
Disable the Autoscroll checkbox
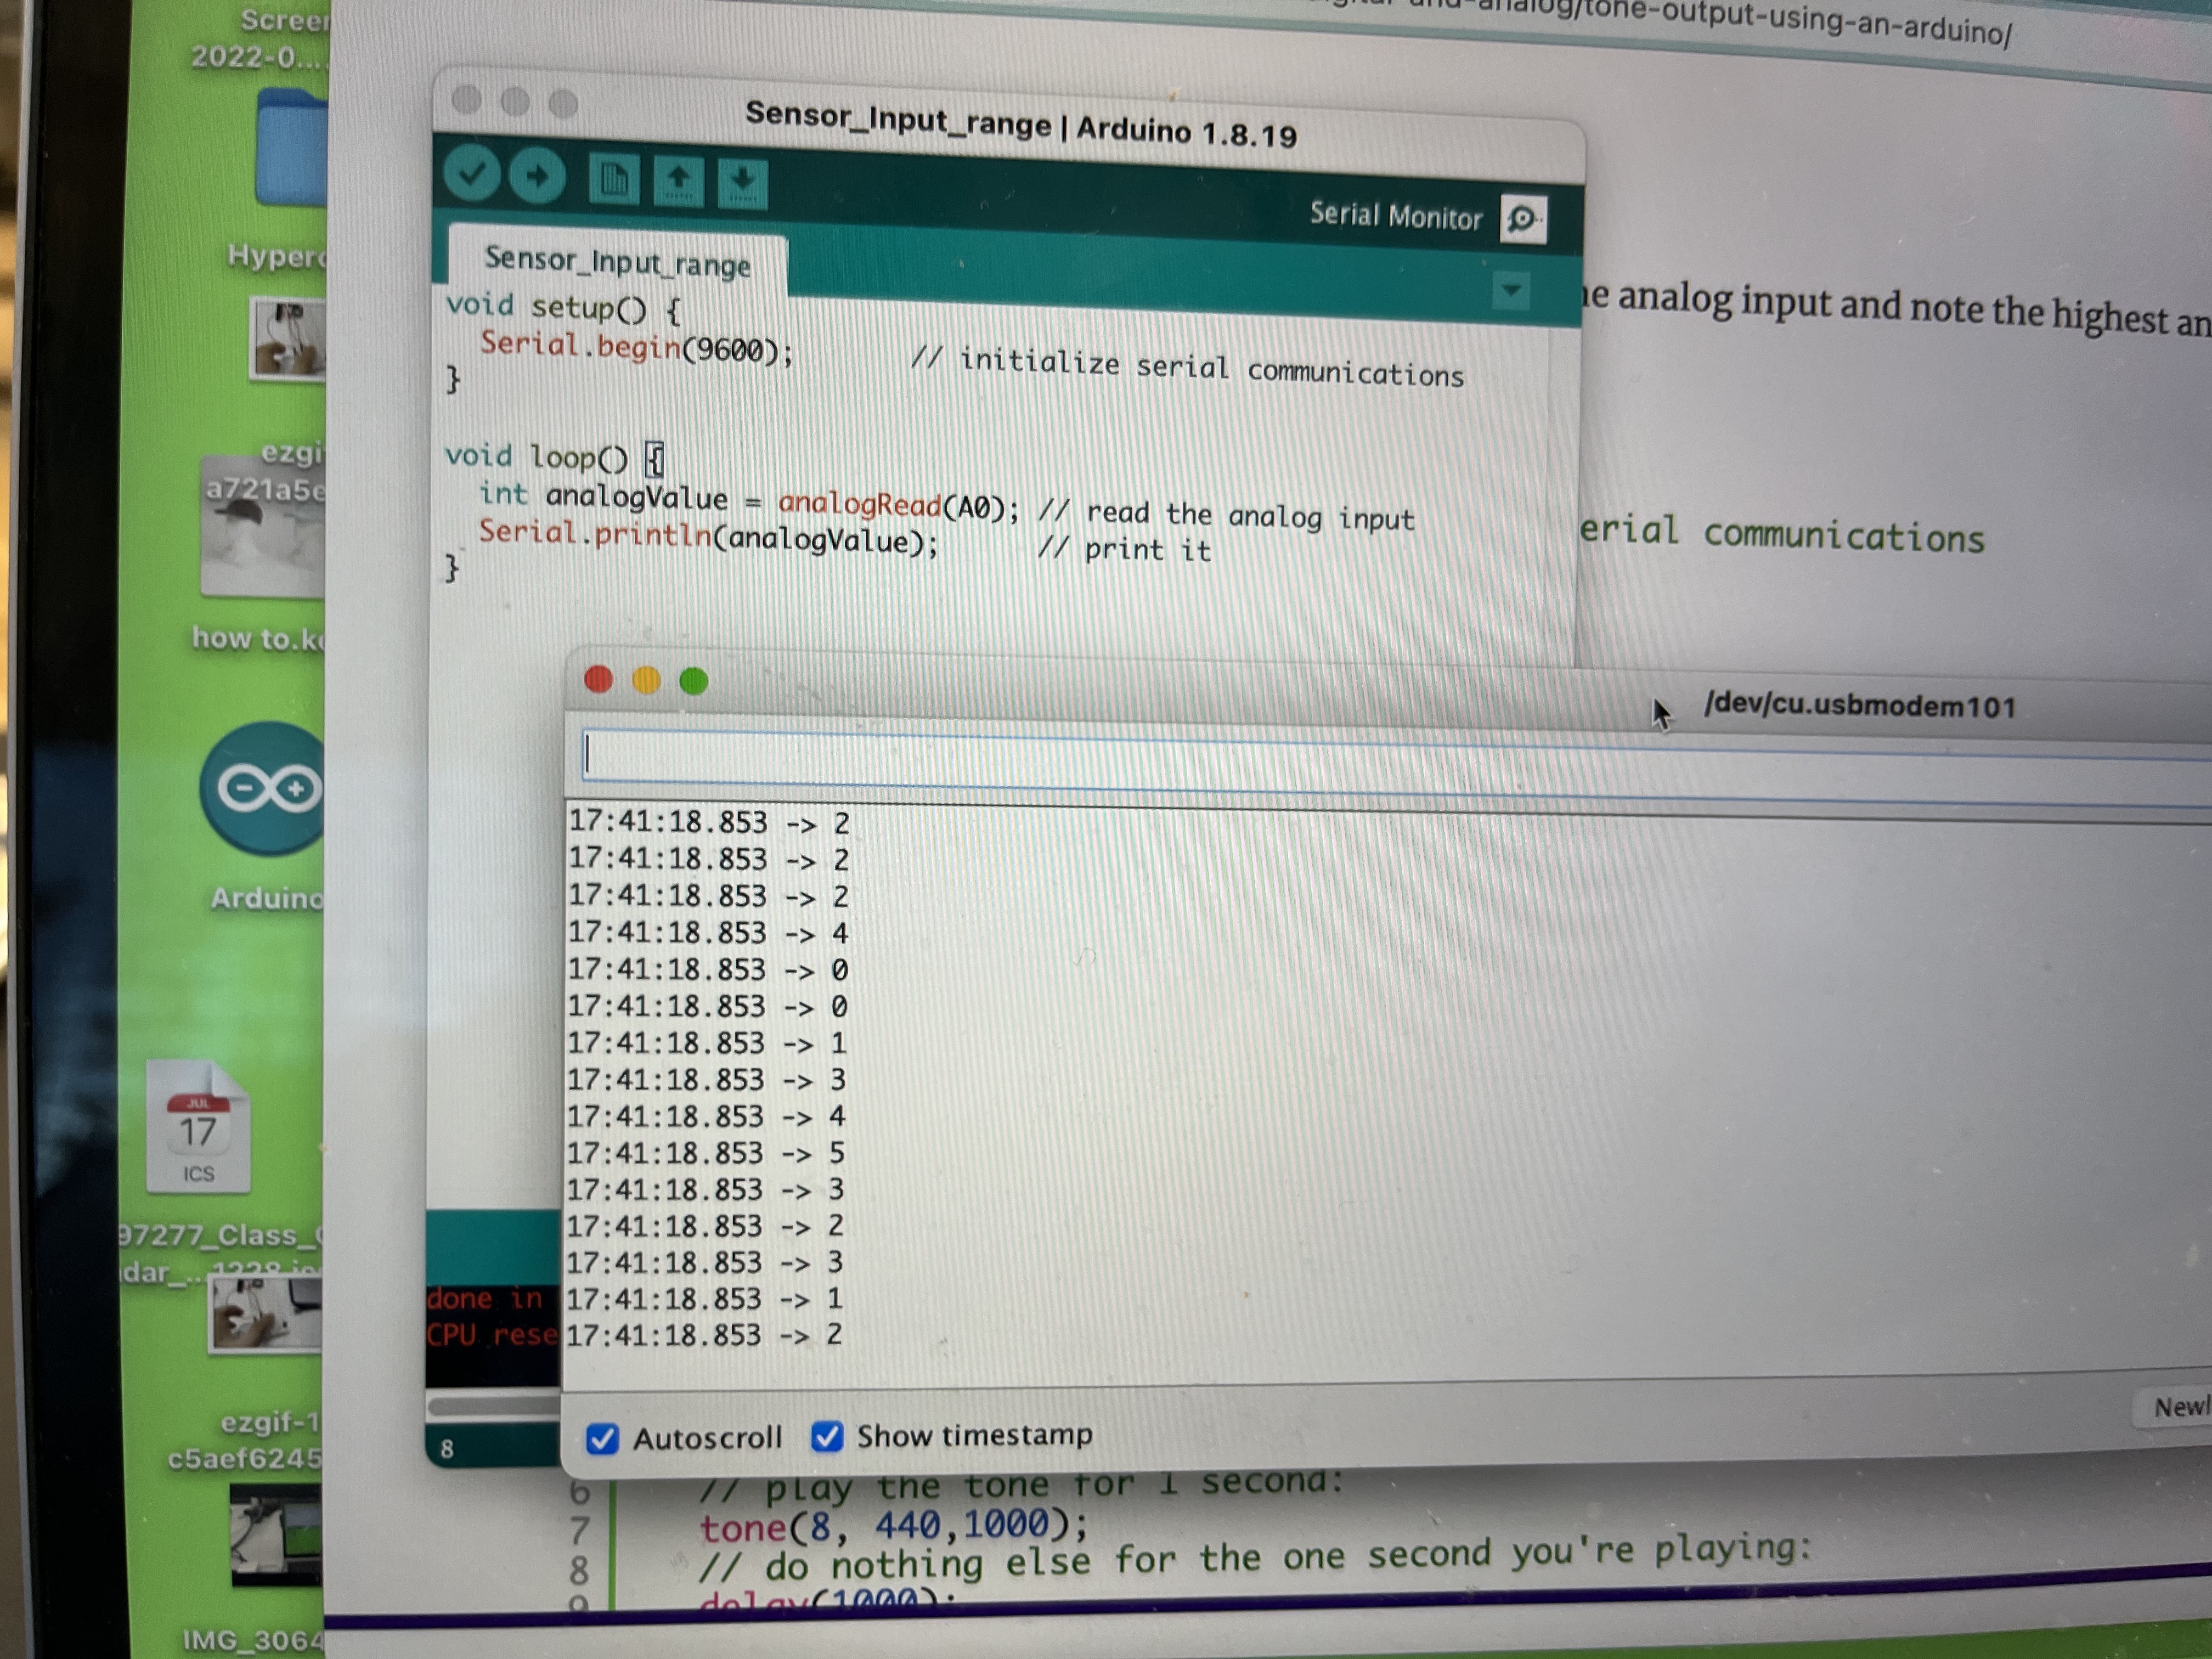(602, 1438)
